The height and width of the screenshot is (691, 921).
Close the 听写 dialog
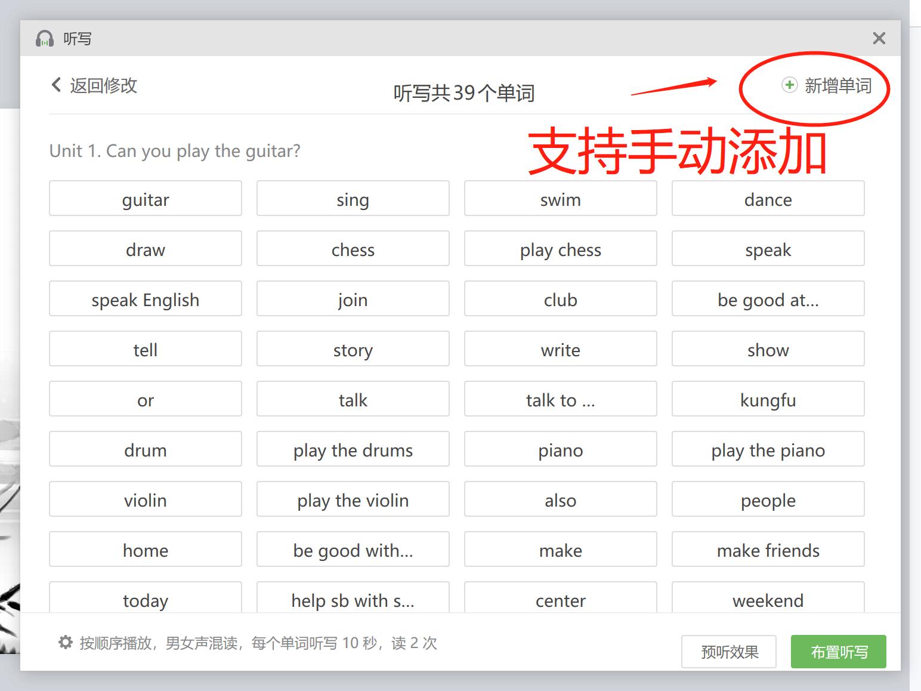879,38
